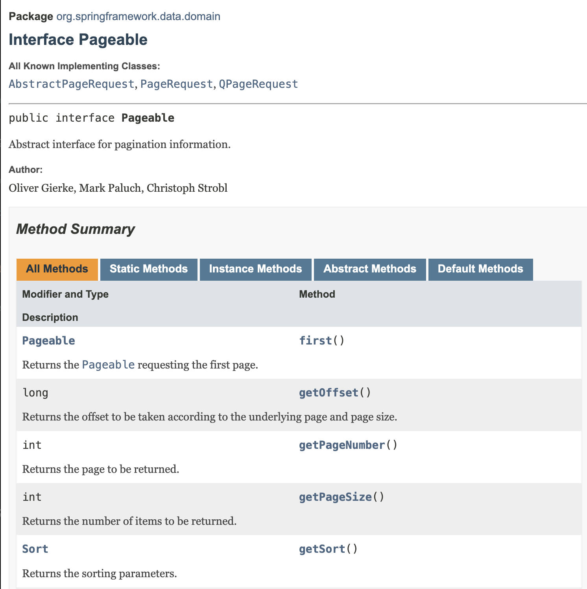
Task: Show the Default Methods tab
Action: 480,269
